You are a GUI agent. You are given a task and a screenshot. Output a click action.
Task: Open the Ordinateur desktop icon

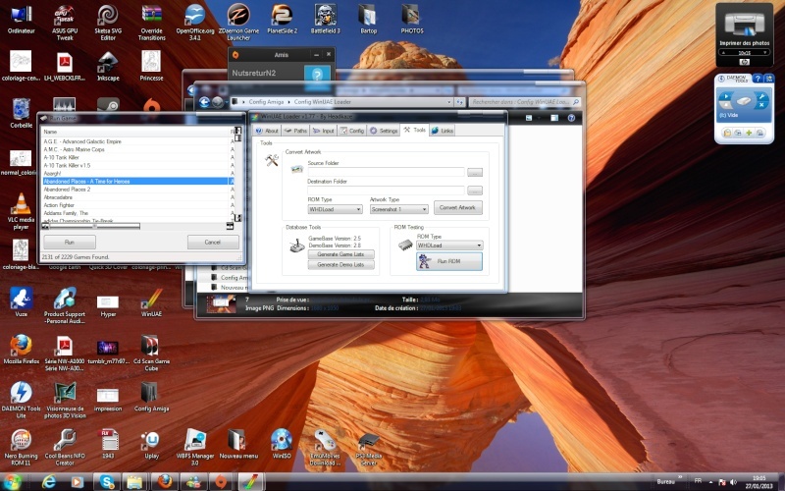21,20
